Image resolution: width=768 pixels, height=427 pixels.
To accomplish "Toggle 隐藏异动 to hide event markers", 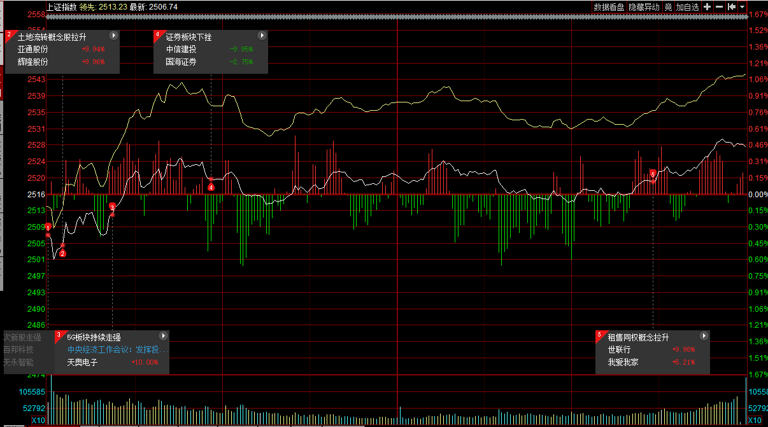I will [x=644, y=7].
